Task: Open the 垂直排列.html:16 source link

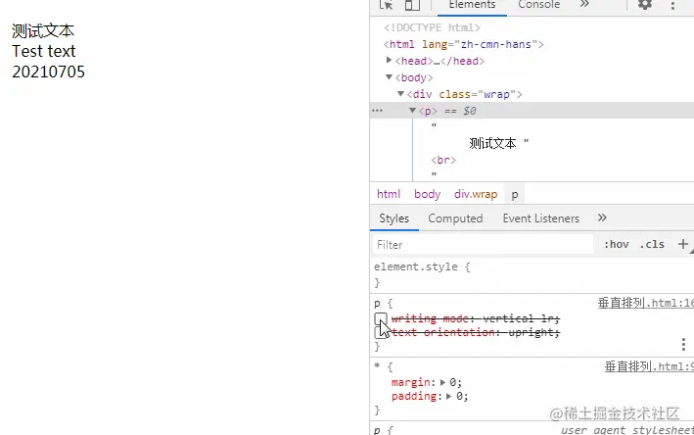Action: click(646, 303)
